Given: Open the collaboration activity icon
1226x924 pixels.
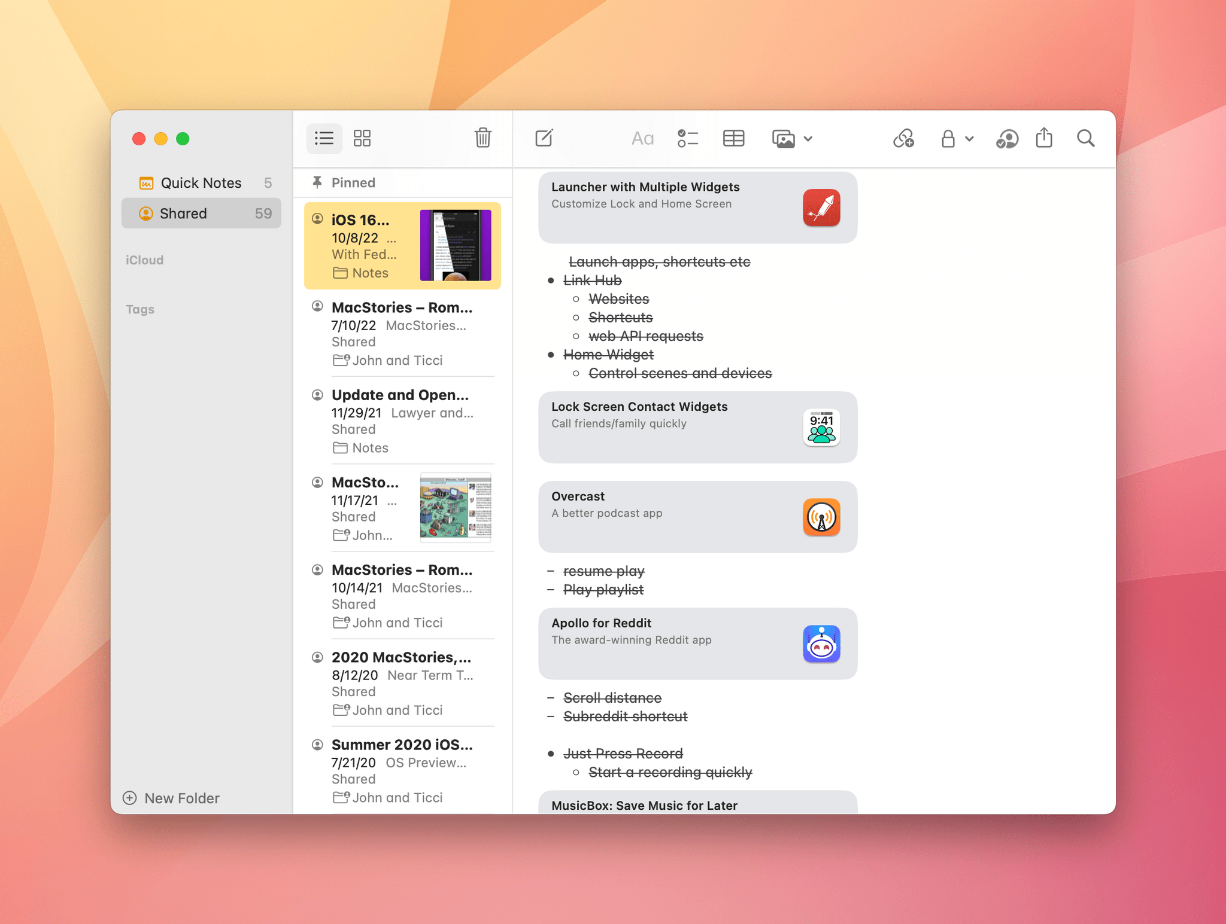Looking at the screenshot, I should tap(1007, 139).
